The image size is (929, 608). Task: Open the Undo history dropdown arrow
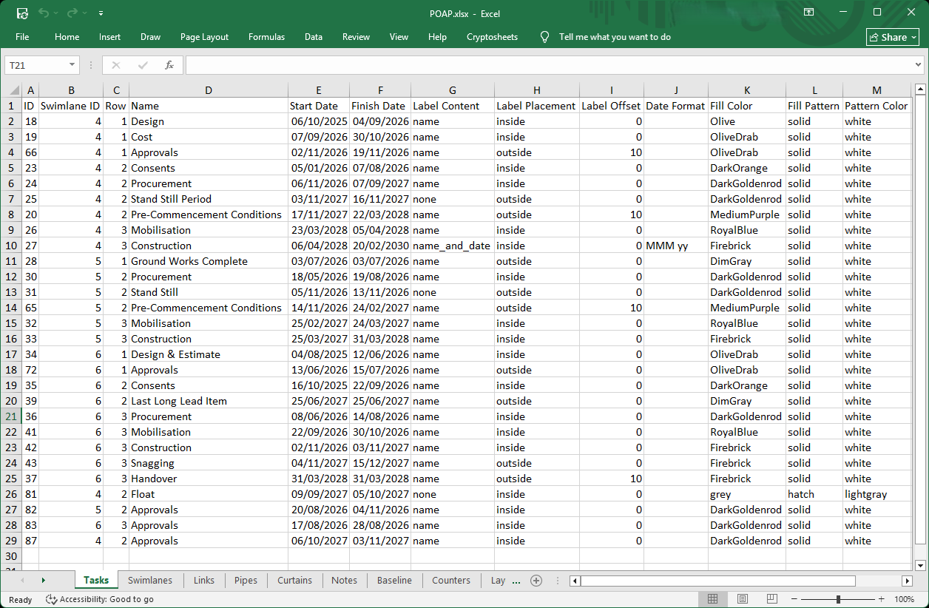click(x=56, y=13)
